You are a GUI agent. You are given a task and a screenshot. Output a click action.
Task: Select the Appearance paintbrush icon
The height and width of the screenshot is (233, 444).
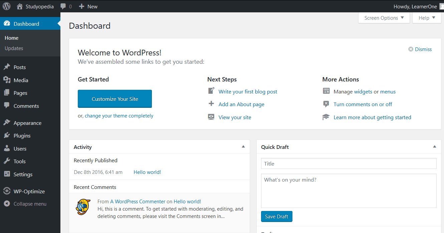point(8,123)
